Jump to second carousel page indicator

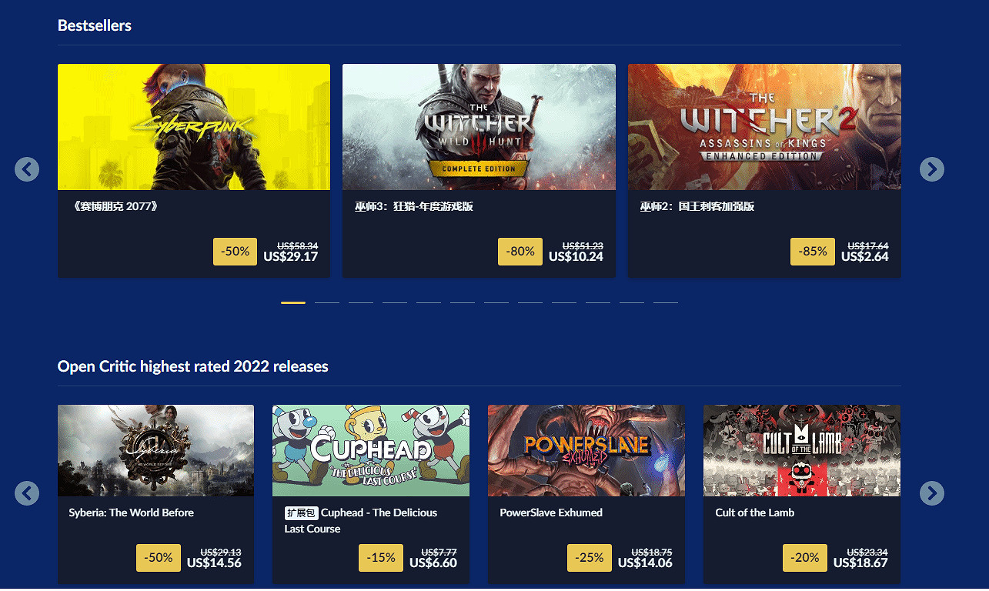[327, 302]
